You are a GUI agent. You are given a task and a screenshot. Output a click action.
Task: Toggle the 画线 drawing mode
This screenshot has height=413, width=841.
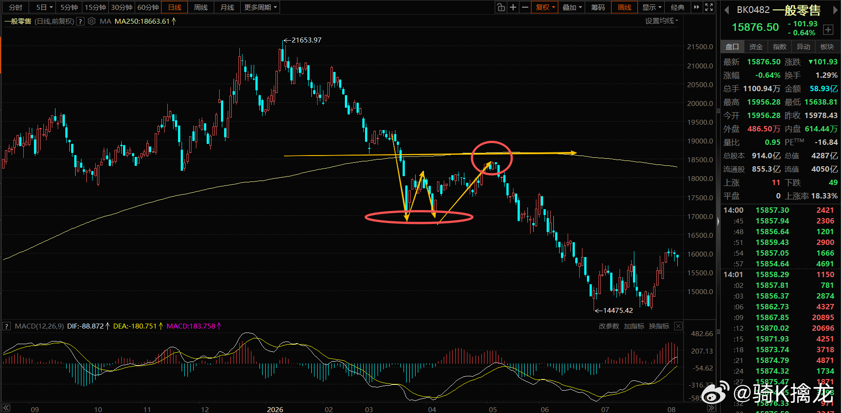(x=624, y=7)
